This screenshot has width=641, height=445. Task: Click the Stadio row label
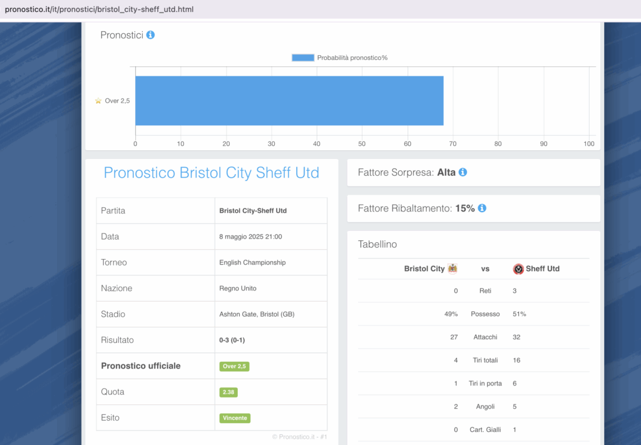click(113, 314)
